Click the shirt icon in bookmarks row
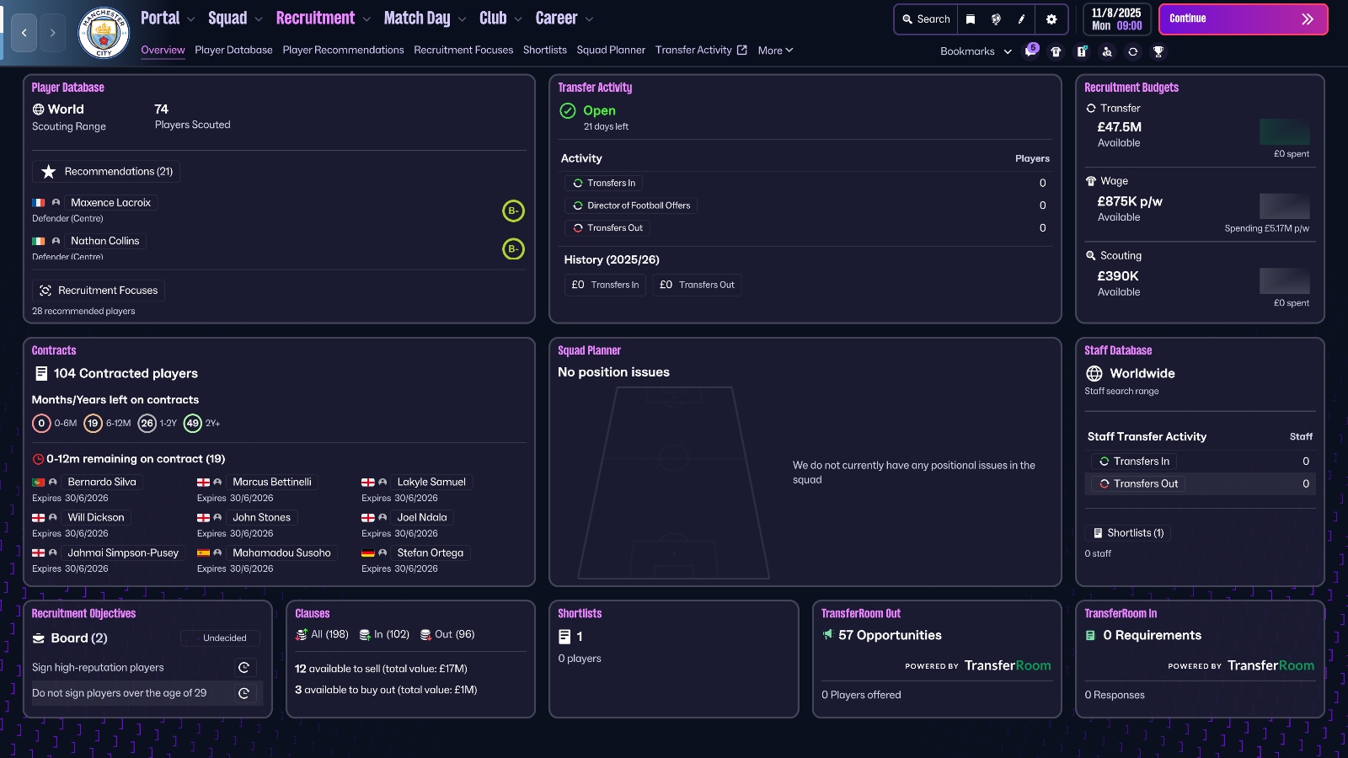 (1056, 51)
